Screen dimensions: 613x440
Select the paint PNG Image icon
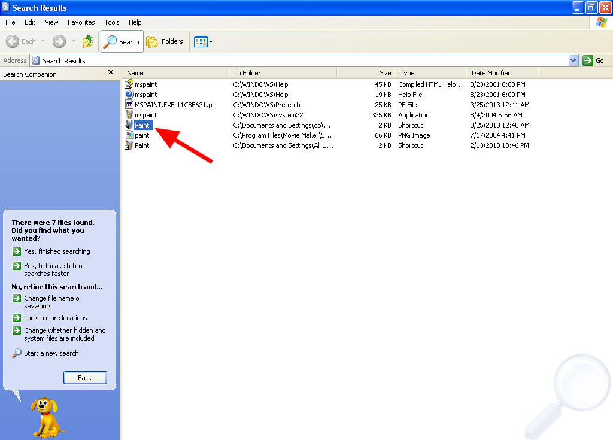coord(129,135)
